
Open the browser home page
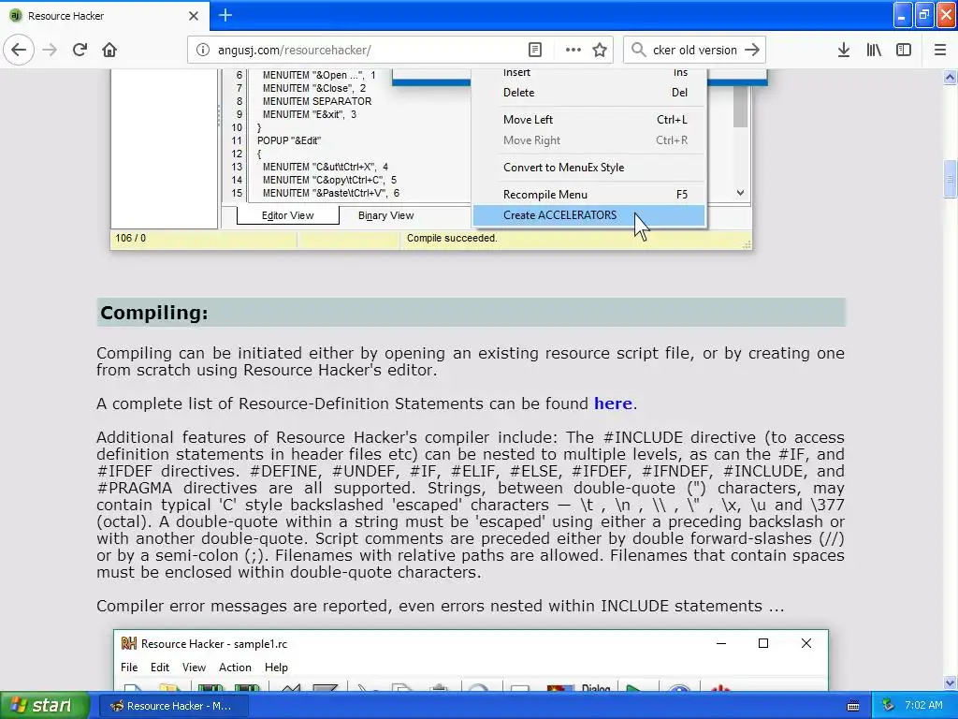point(109,50)
